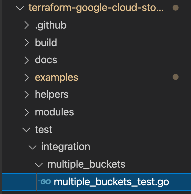Click the modified dot on the root folder
This screenshot has height=194, width=191.
tap(175, 8)
